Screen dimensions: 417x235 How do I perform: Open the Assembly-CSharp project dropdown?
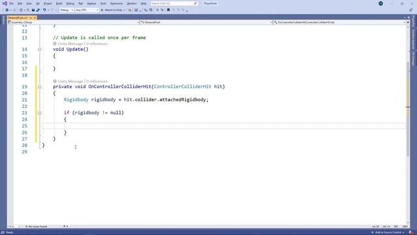tap(74, 22)
